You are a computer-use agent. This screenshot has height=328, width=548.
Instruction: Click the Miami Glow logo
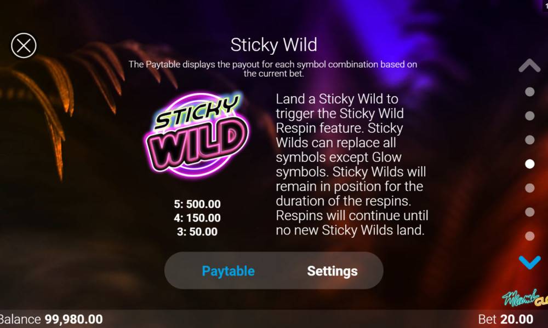coord(525,298)
